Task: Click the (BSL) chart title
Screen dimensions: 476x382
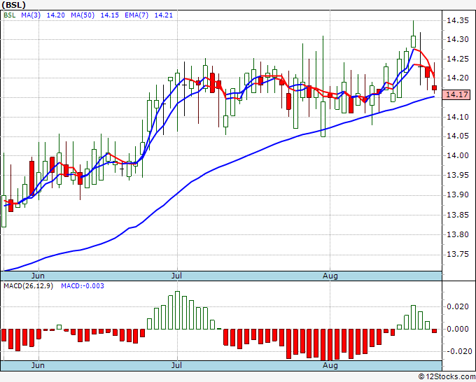Action: click(x=14, y=5)
